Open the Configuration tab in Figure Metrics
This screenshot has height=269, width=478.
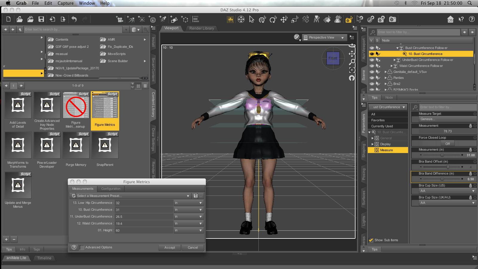click(x=111, y=189)
